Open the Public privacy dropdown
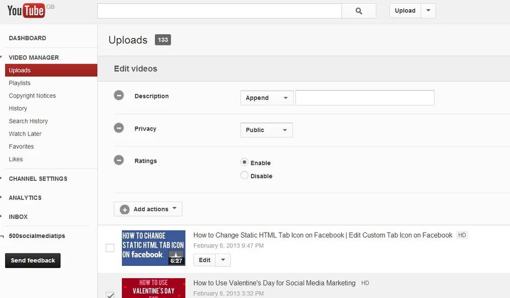 266,130
